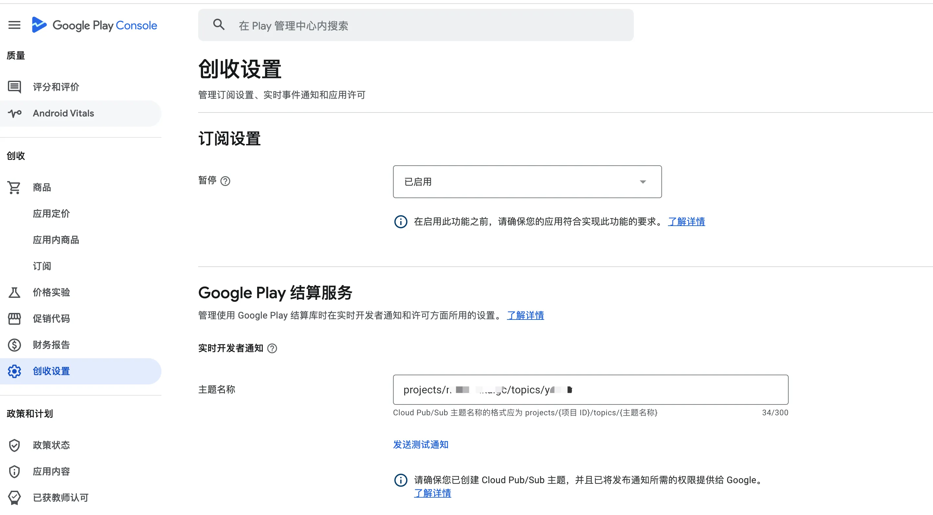Click 了解详情 link under pause dropdown
The width and height of the screenshot is (933, 515).
[x=686, y=222]
